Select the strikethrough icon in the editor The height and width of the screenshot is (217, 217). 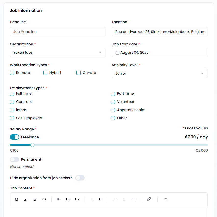35,199
